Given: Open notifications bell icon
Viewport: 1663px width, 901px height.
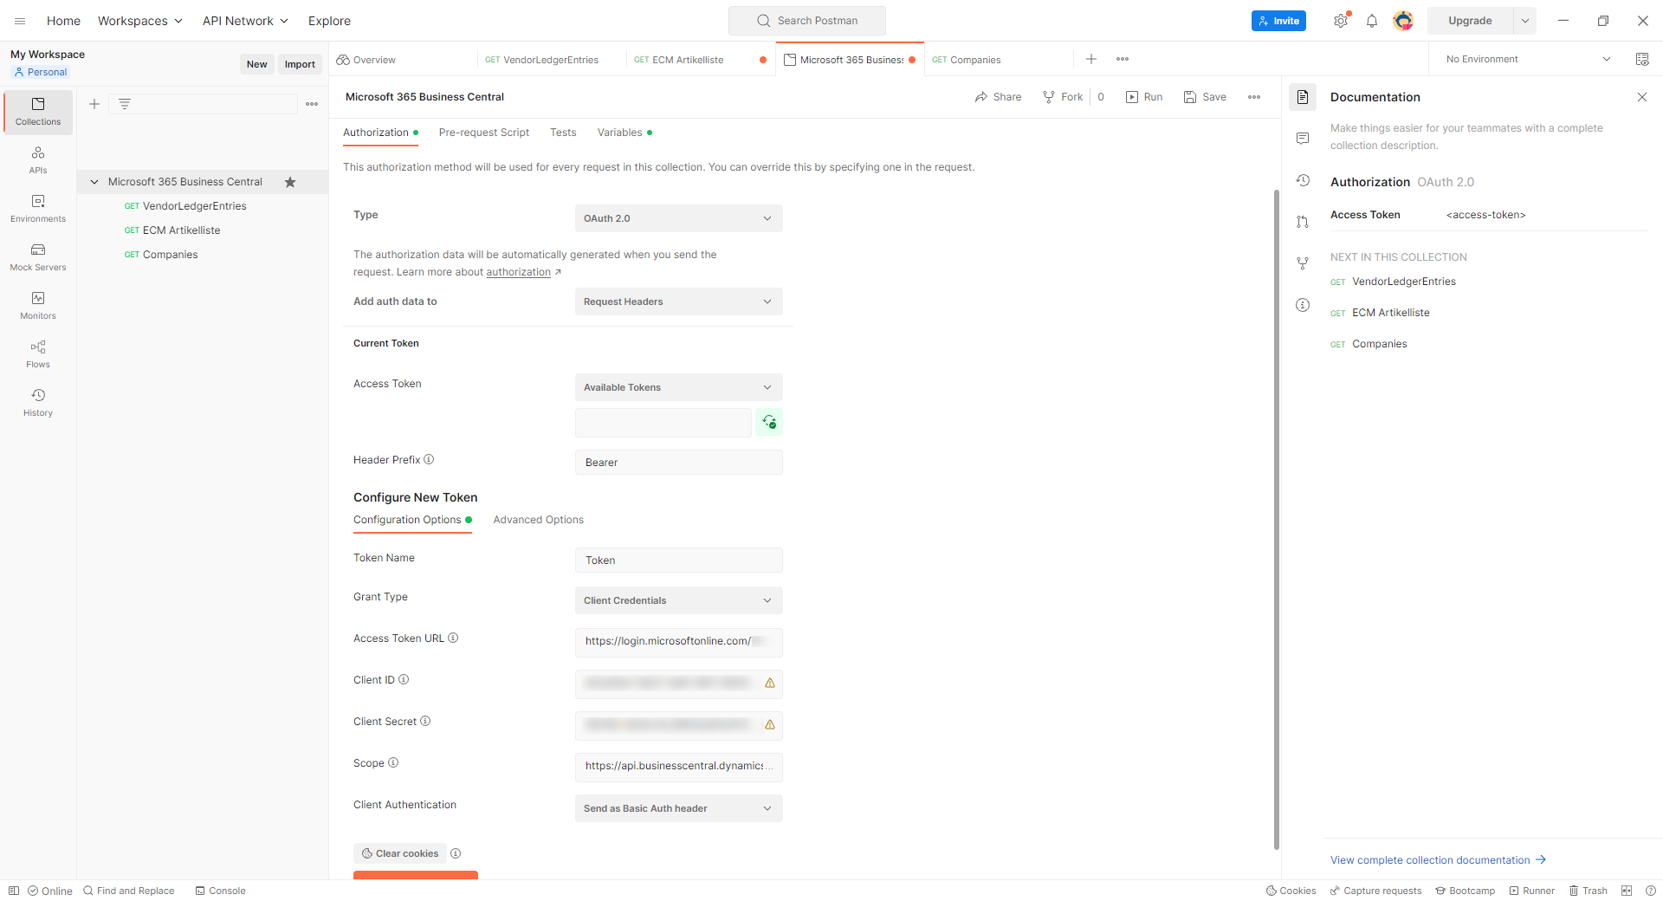Looking at the screenshot, I should 1372,21.
